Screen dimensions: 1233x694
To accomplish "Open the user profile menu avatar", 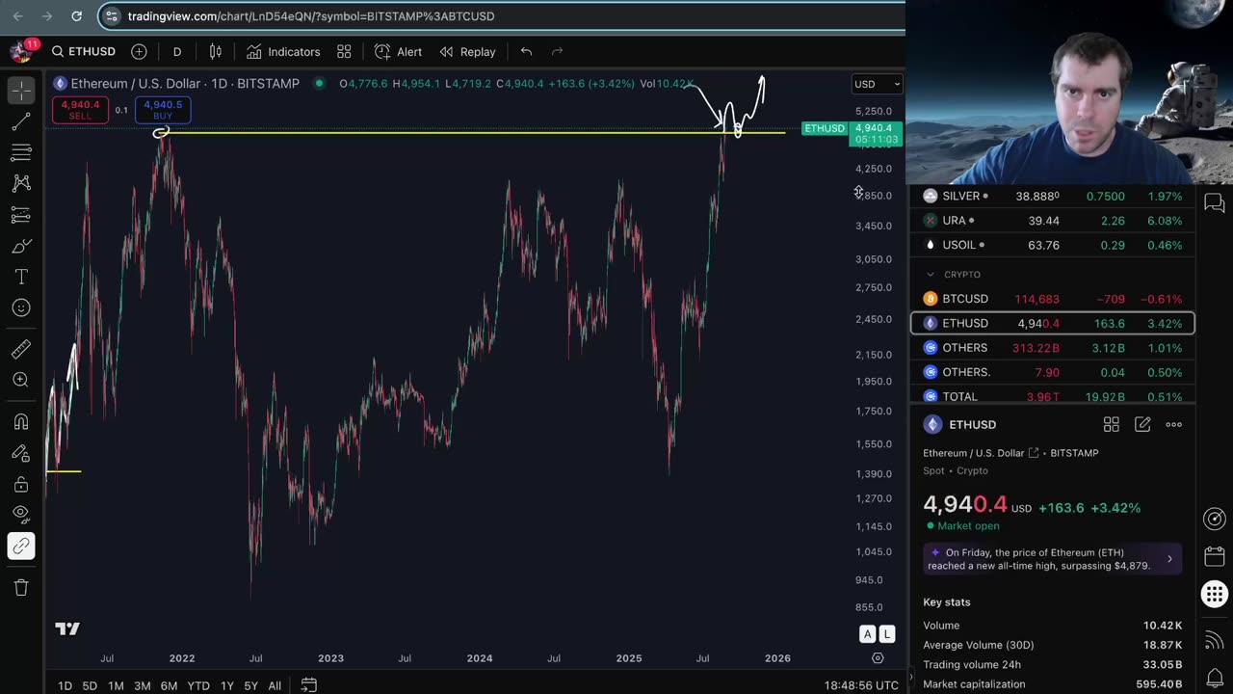I will [19, 52].
